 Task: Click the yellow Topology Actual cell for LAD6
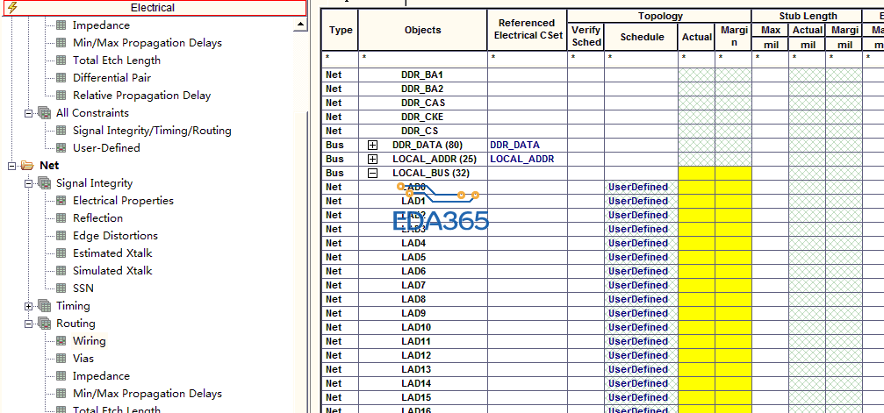(x=696, y=271)
